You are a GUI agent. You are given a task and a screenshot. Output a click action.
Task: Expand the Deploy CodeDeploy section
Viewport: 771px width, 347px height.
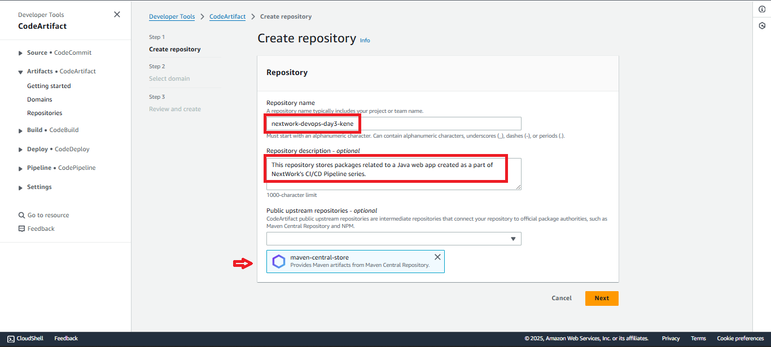20,150
